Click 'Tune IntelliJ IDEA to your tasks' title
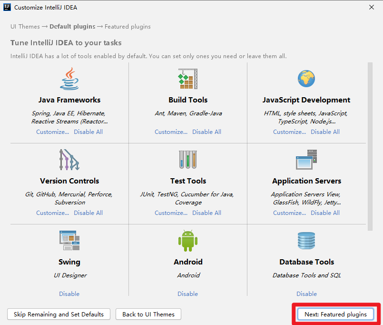This screenshot has height=325, width=383. (66, 43)
